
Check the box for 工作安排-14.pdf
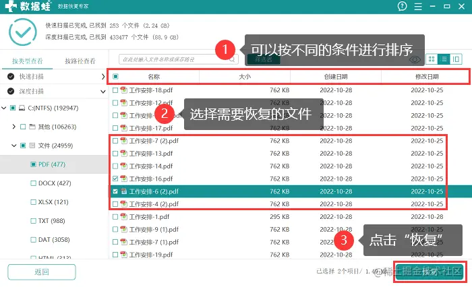(x=115, y=166)
